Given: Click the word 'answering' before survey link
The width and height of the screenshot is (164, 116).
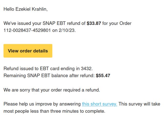Looking at the screenshot, I should [x=70, y=104].
